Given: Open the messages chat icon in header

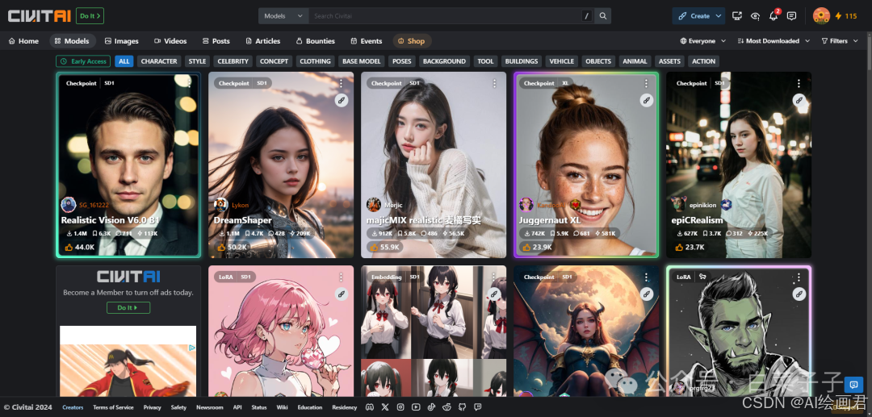Looking at the screenshot, I should 792,16.
